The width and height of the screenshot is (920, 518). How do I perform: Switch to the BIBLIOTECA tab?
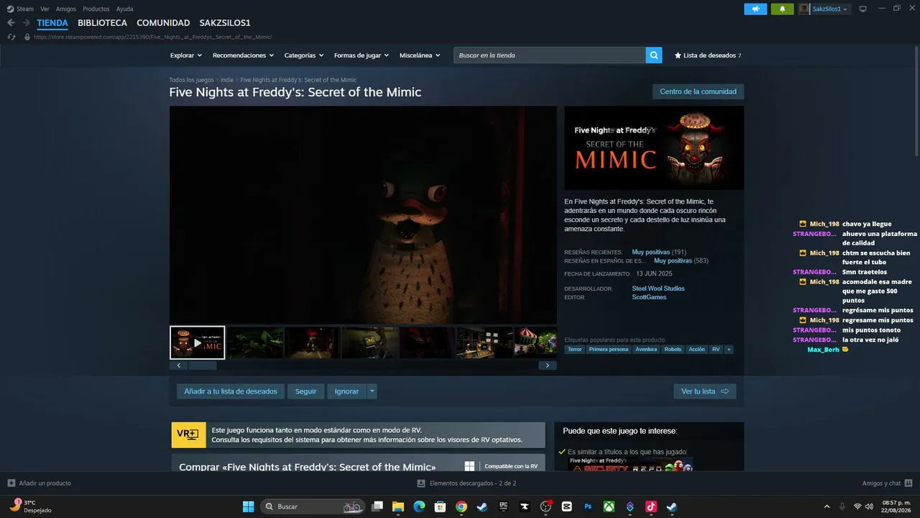[x=102, y=23]
